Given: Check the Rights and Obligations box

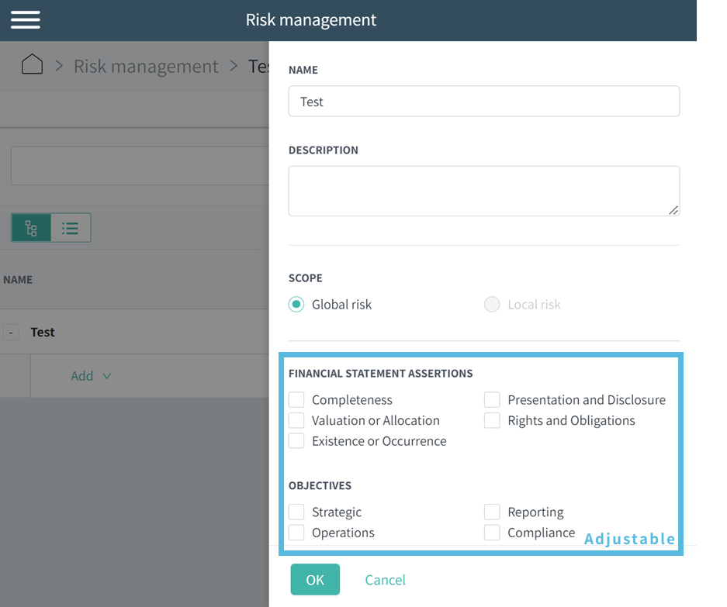Looking at the screenshot, I should [x=492, y=420].
